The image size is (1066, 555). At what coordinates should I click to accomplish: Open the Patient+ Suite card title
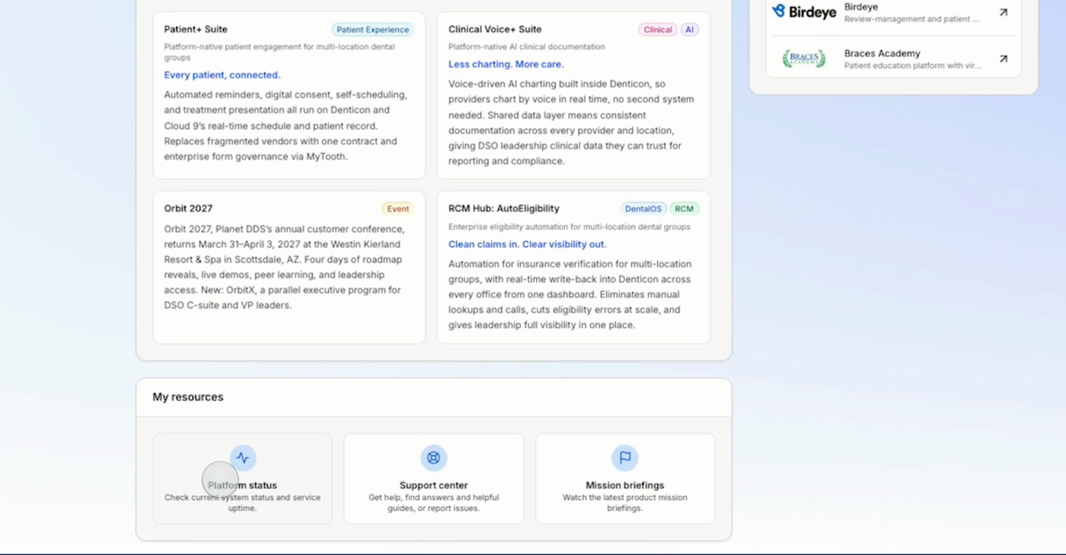tap(196, 30)
